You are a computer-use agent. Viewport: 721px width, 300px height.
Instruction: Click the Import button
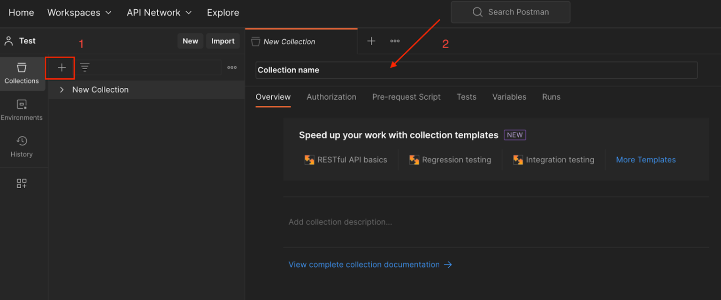tap(223, 41)
